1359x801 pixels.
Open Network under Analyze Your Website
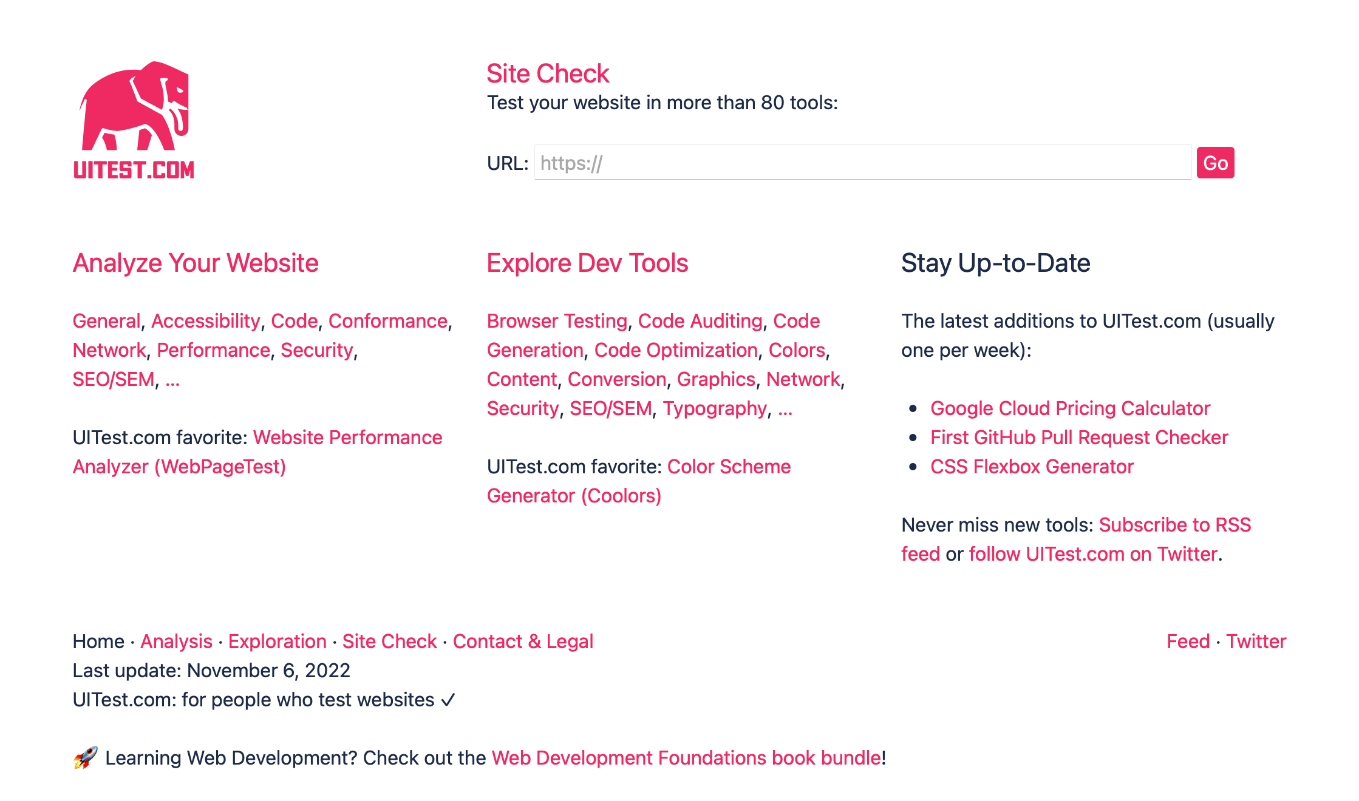click(x=109, y=350)
